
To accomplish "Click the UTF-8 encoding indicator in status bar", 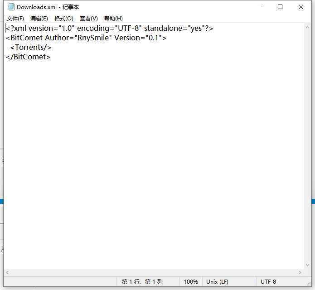I will (268, 282).
